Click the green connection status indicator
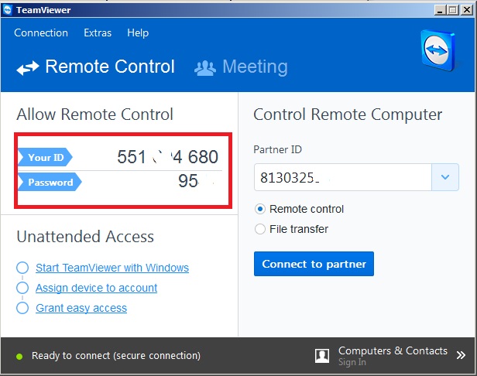477x376 pixels. point(19,357)
